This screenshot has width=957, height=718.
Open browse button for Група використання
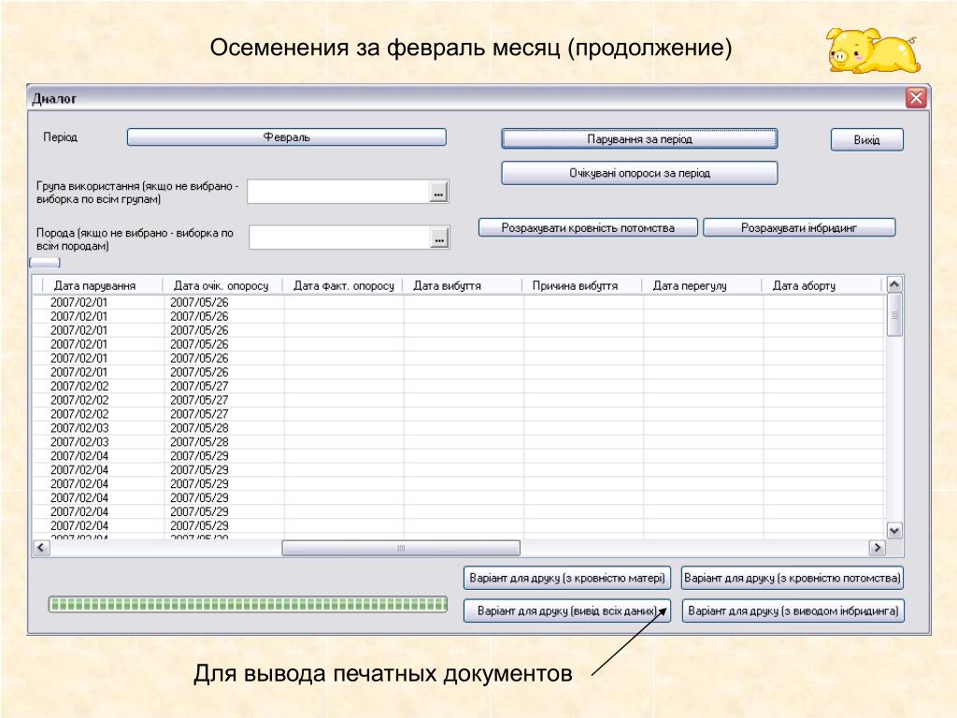pos(438,193)
